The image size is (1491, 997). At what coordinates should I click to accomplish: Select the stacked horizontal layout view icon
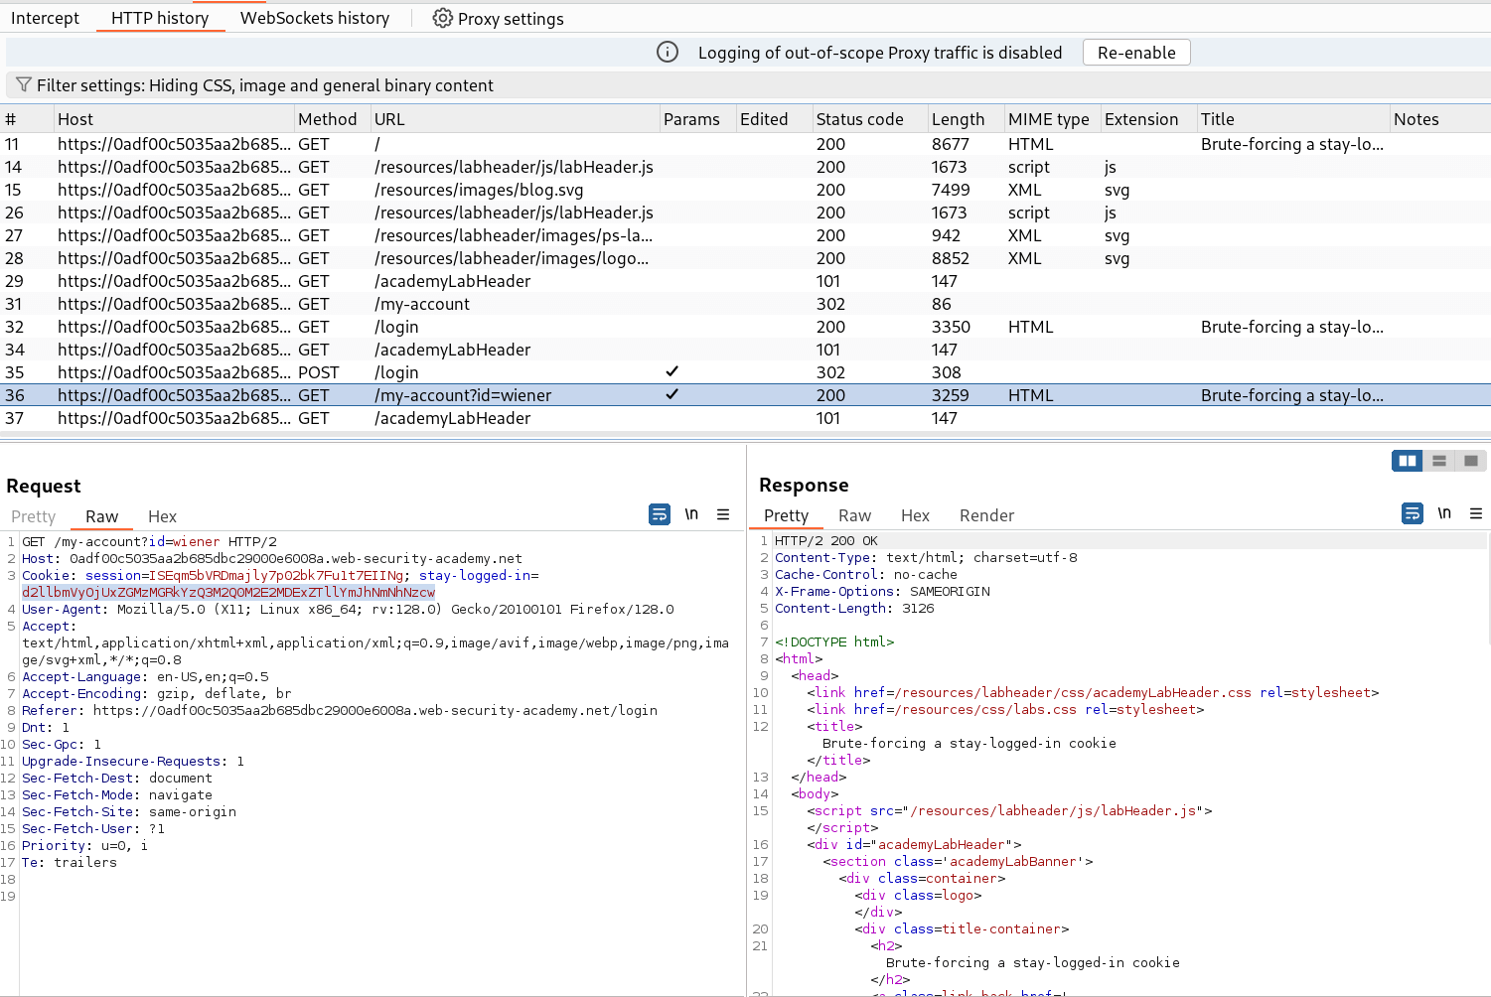(x=1439, y=460)
